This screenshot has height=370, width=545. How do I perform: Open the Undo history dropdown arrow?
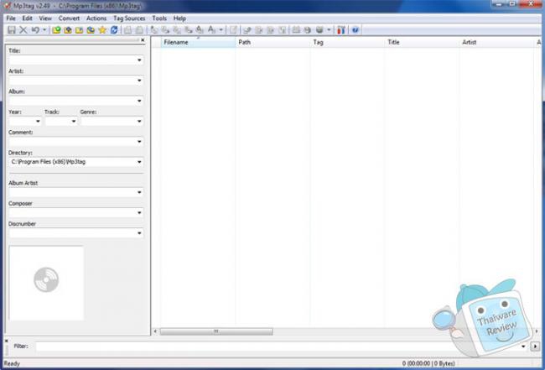pos(44,30)
